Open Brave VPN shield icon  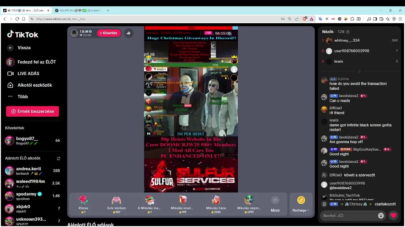(x=394, y=19)
